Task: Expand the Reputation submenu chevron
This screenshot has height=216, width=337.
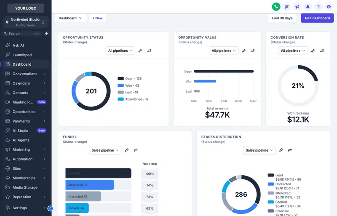Action: 44,197
